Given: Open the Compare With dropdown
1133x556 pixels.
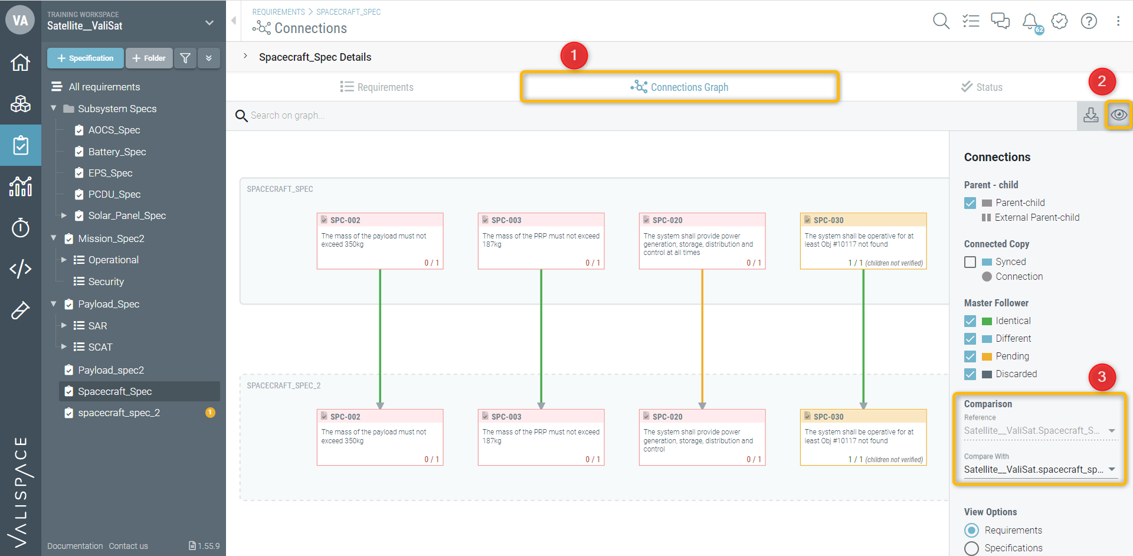Looking at the screenshot, I should [x=1040, y=470].
